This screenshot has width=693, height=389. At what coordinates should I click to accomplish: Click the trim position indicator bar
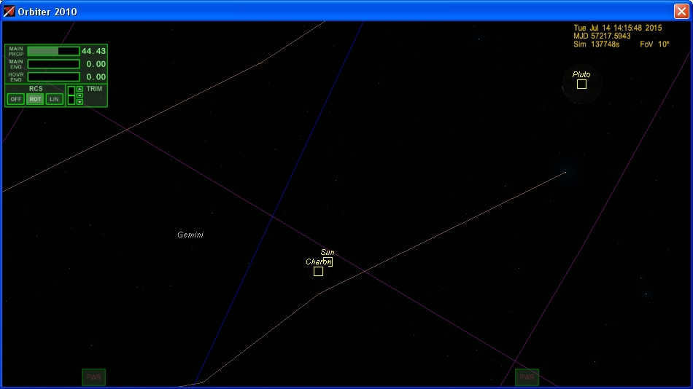coord(71,95)
